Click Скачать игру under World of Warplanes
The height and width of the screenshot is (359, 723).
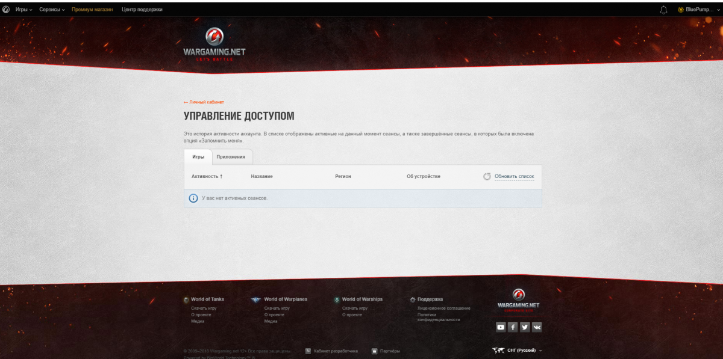coord(277,308)
